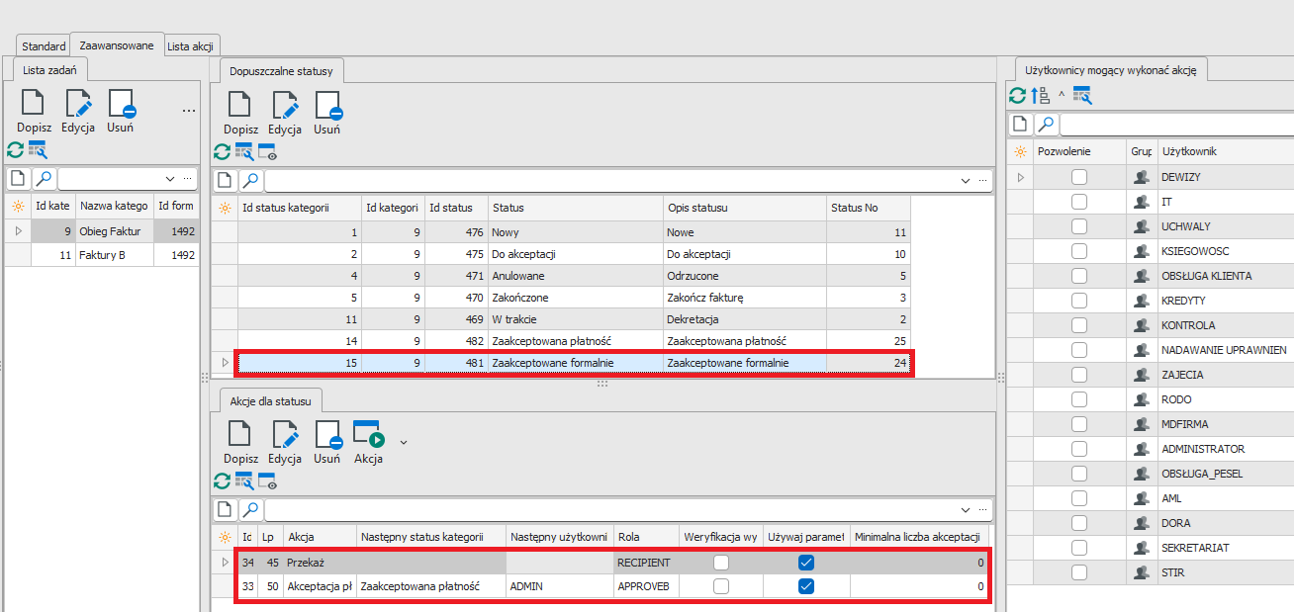Open the Lista akcji tab
Screen dimensions: 1294x612
pyautogui.click(x=192, y=46)
